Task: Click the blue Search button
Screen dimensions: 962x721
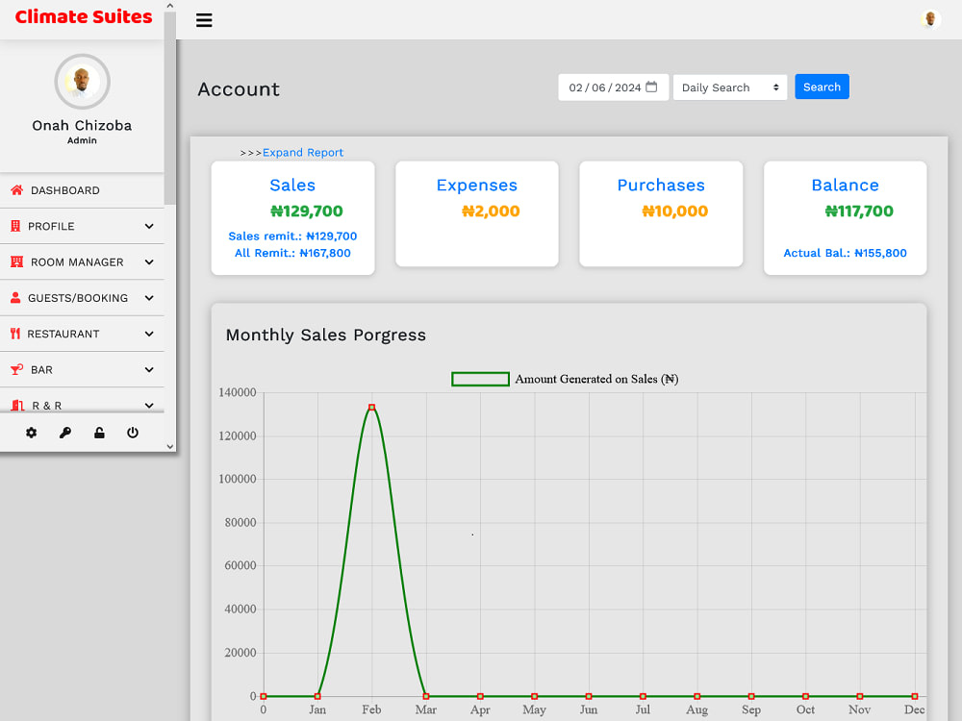Action: click(x=822, y=87)
